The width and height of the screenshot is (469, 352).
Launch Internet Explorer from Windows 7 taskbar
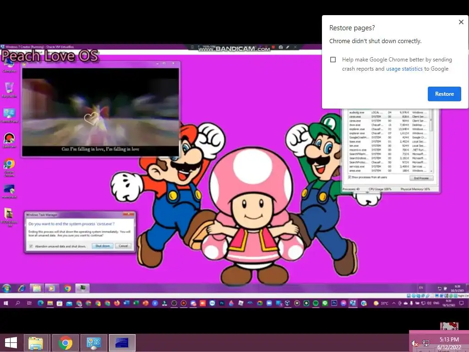[x=22, y=288]
